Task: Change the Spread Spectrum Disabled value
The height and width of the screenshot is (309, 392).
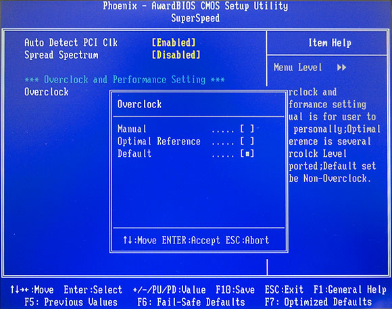Action: click(176, 55)
